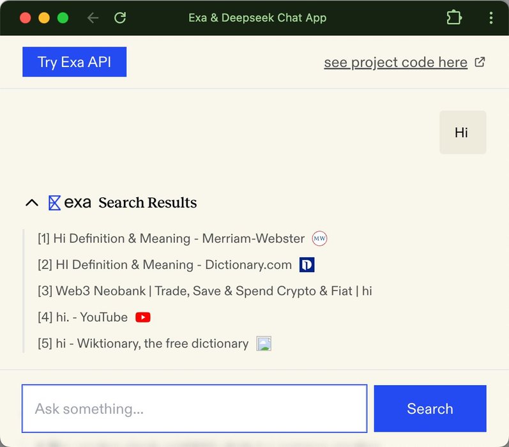Reload the page with the refresh icon

click(x=120, y=18)
